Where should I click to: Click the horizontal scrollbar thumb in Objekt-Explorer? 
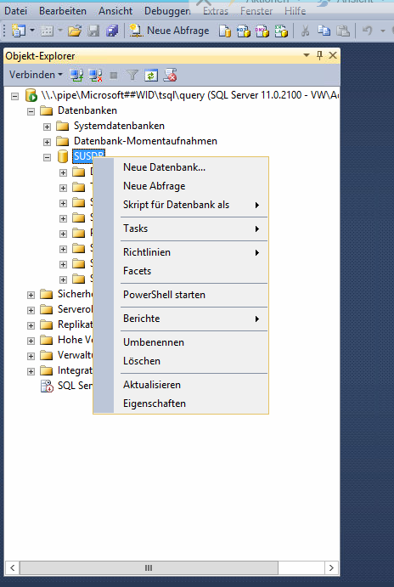tap(149, 568)
